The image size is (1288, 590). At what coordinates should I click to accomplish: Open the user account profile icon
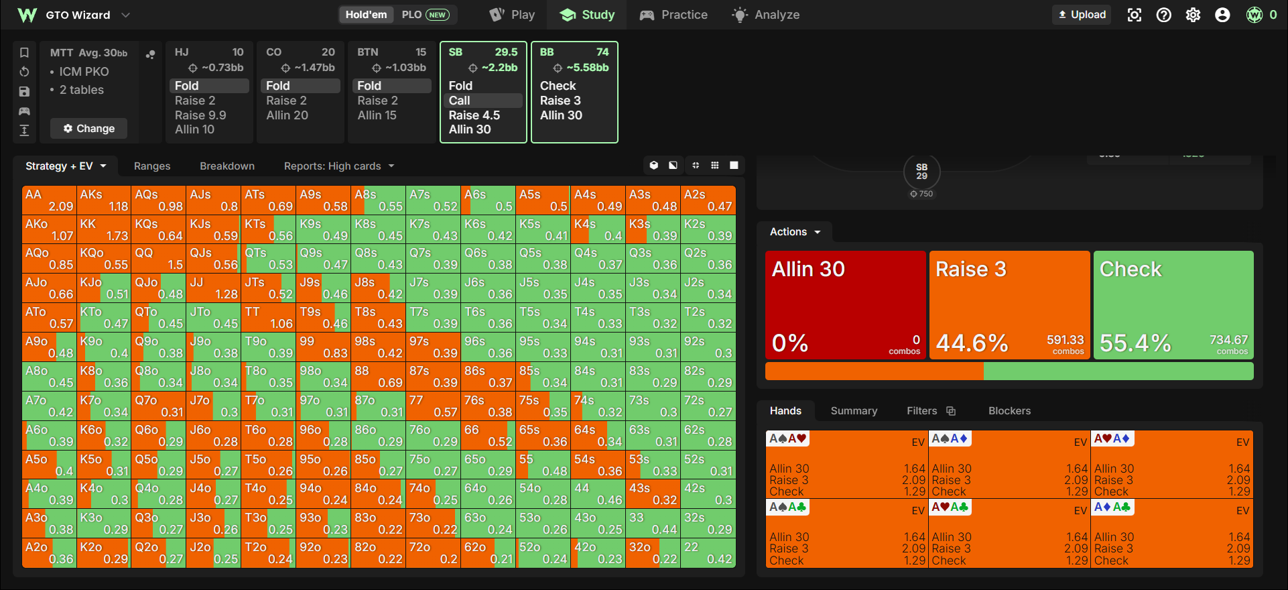click(1222, 15)
